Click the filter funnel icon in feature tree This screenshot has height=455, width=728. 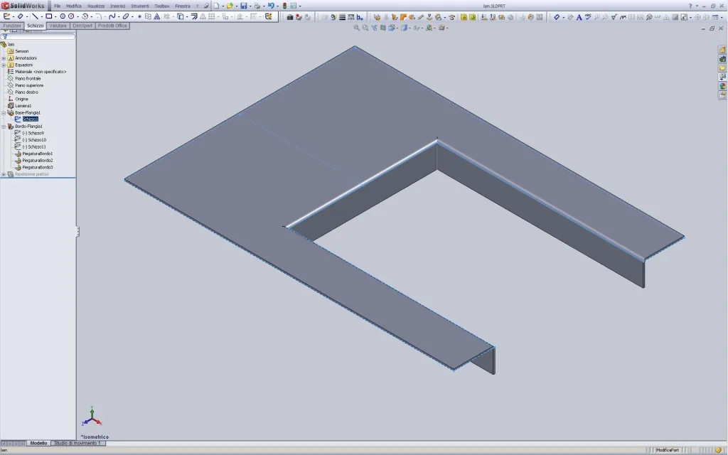point(4,36)
